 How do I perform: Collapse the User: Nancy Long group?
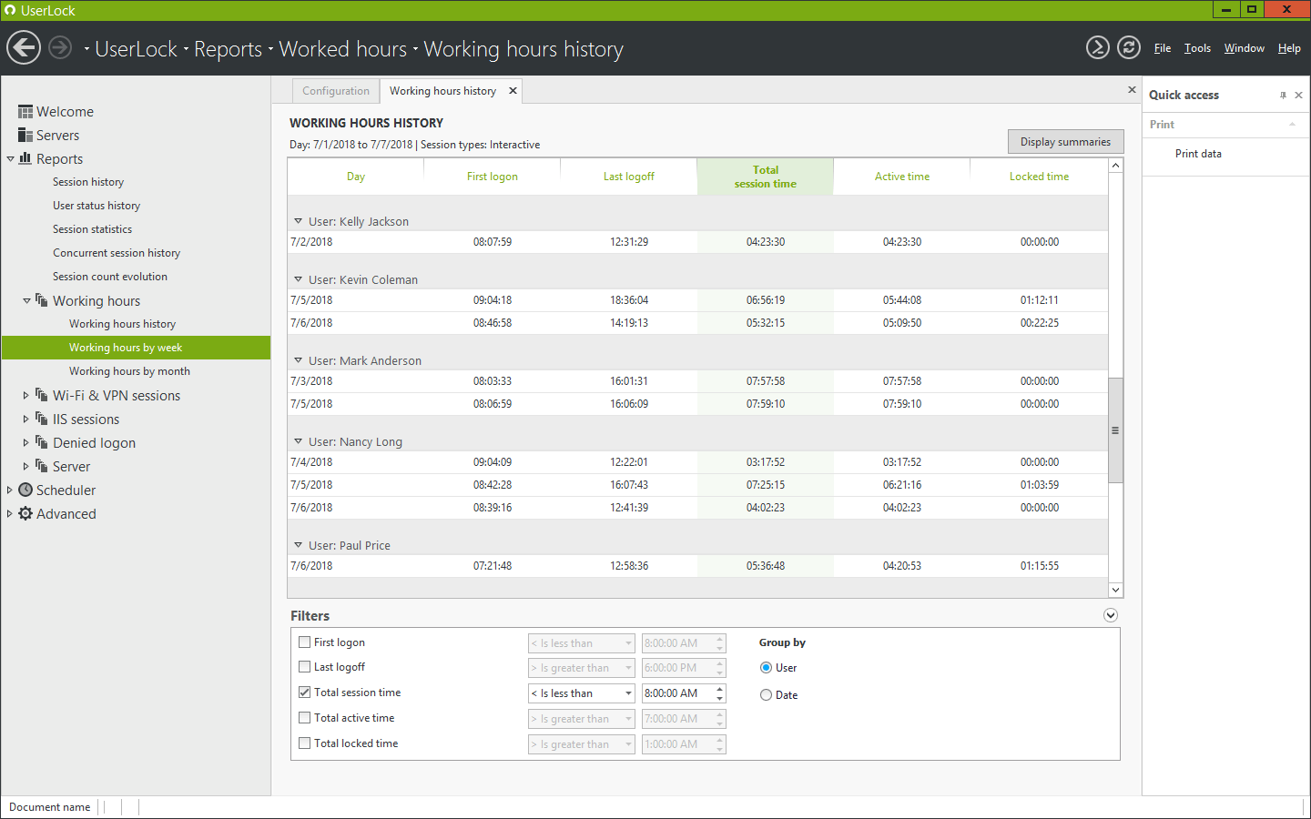pyautogui.click(x=298, y=441)
